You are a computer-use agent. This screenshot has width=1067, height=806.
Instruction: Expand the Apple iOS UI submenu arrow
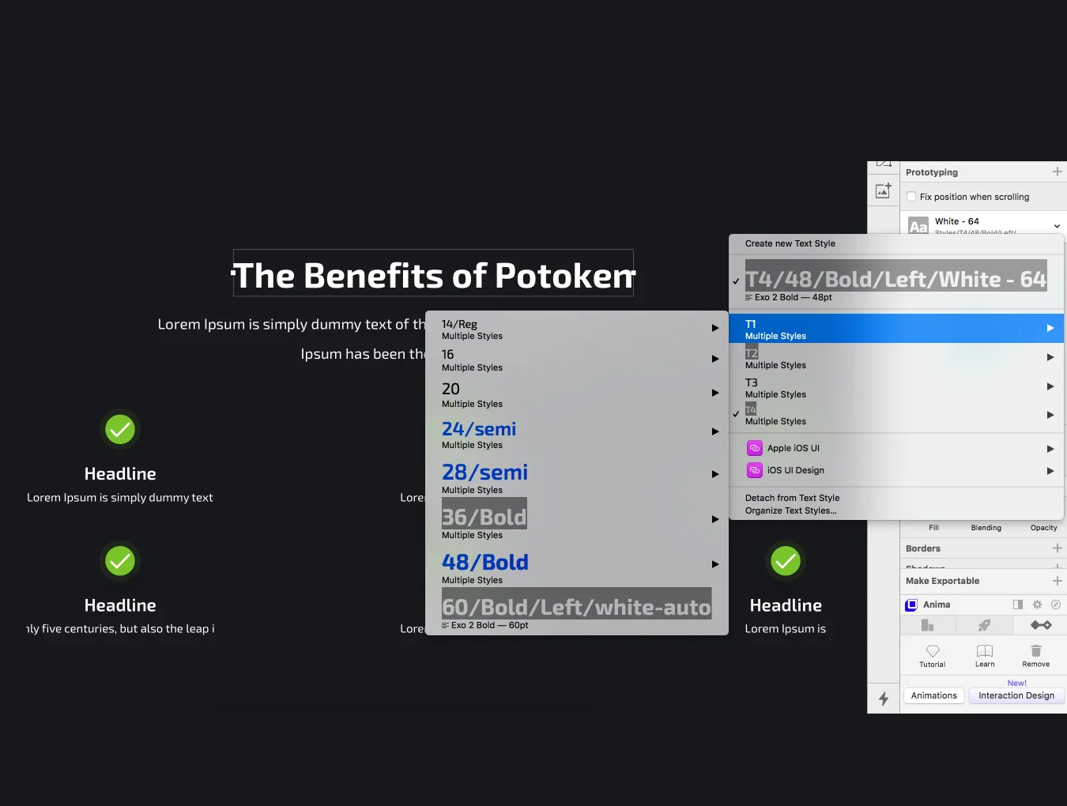pos(1050,448)
